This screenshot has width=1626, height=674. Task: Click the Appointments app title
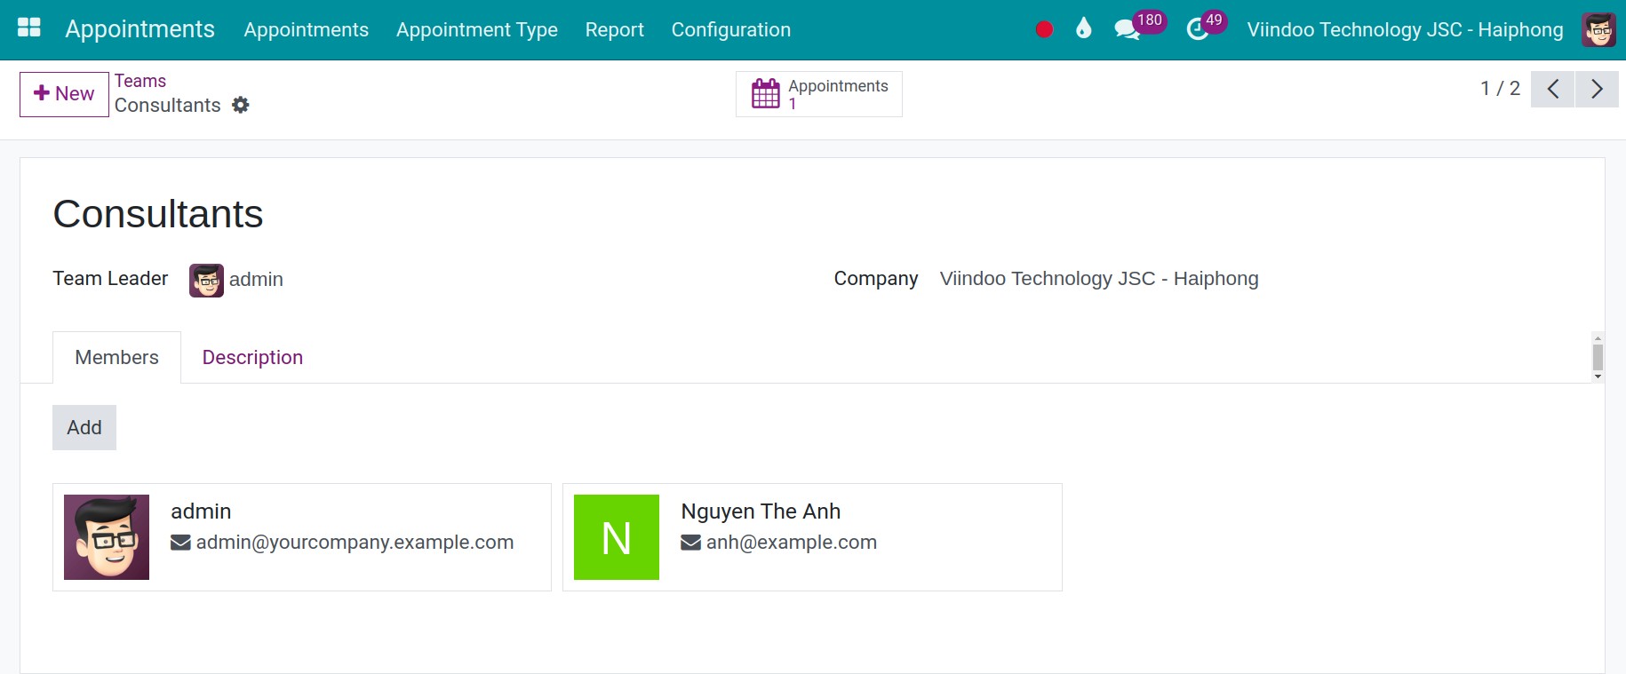click(139, 29)
